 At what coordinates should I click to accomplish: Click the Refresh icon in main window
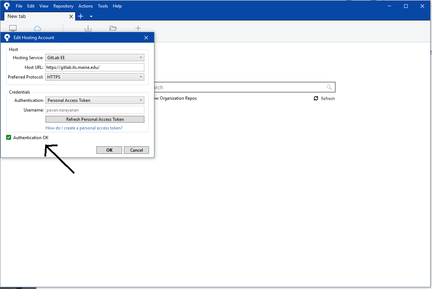[316, 98]
